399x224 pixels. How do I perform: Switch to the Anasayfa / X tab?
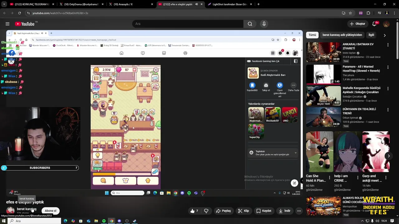click(131, 4)
